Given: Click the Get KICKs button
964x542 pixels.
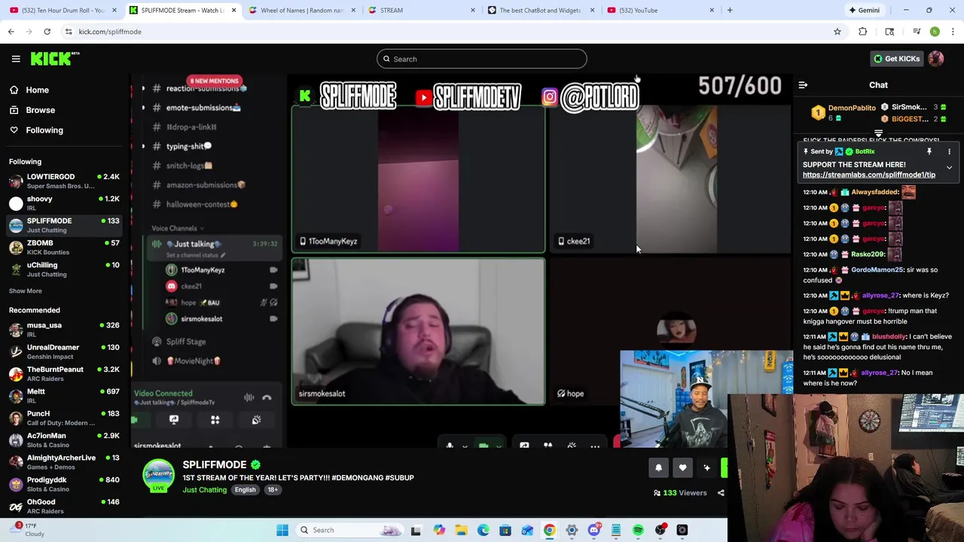Looking at the screenshot, I should pos(896,59).
